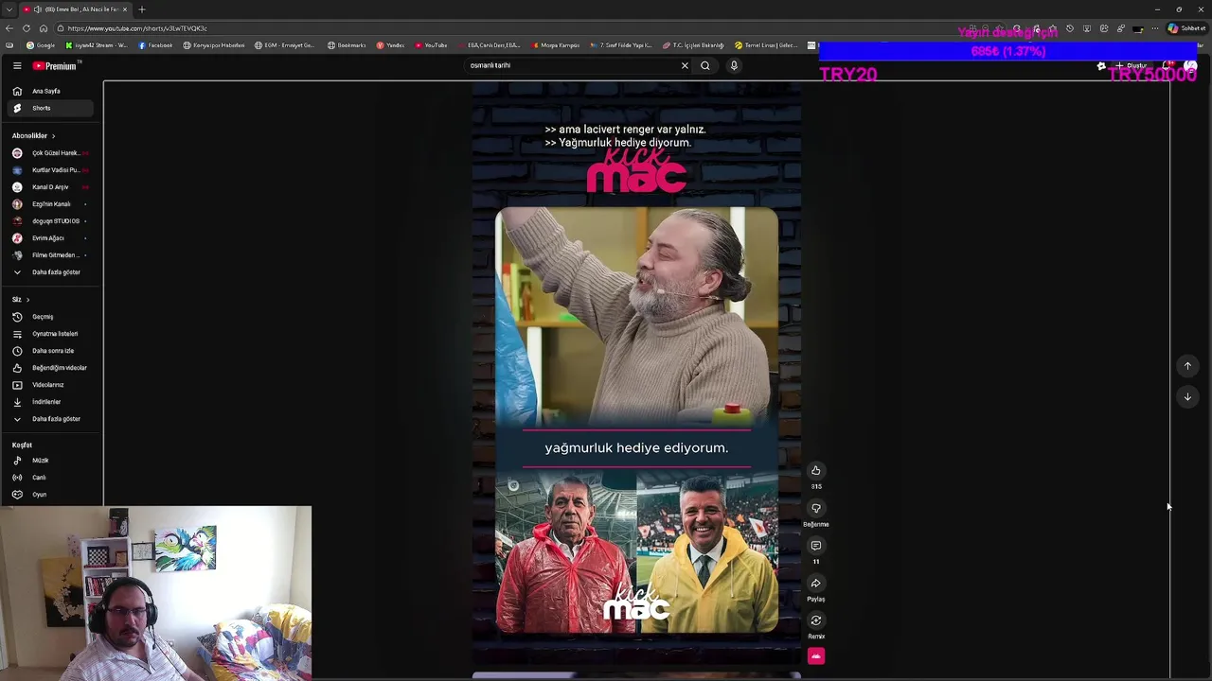
Task: Open the browser three-dot settings menu
Action: (x=1154, y=28)
